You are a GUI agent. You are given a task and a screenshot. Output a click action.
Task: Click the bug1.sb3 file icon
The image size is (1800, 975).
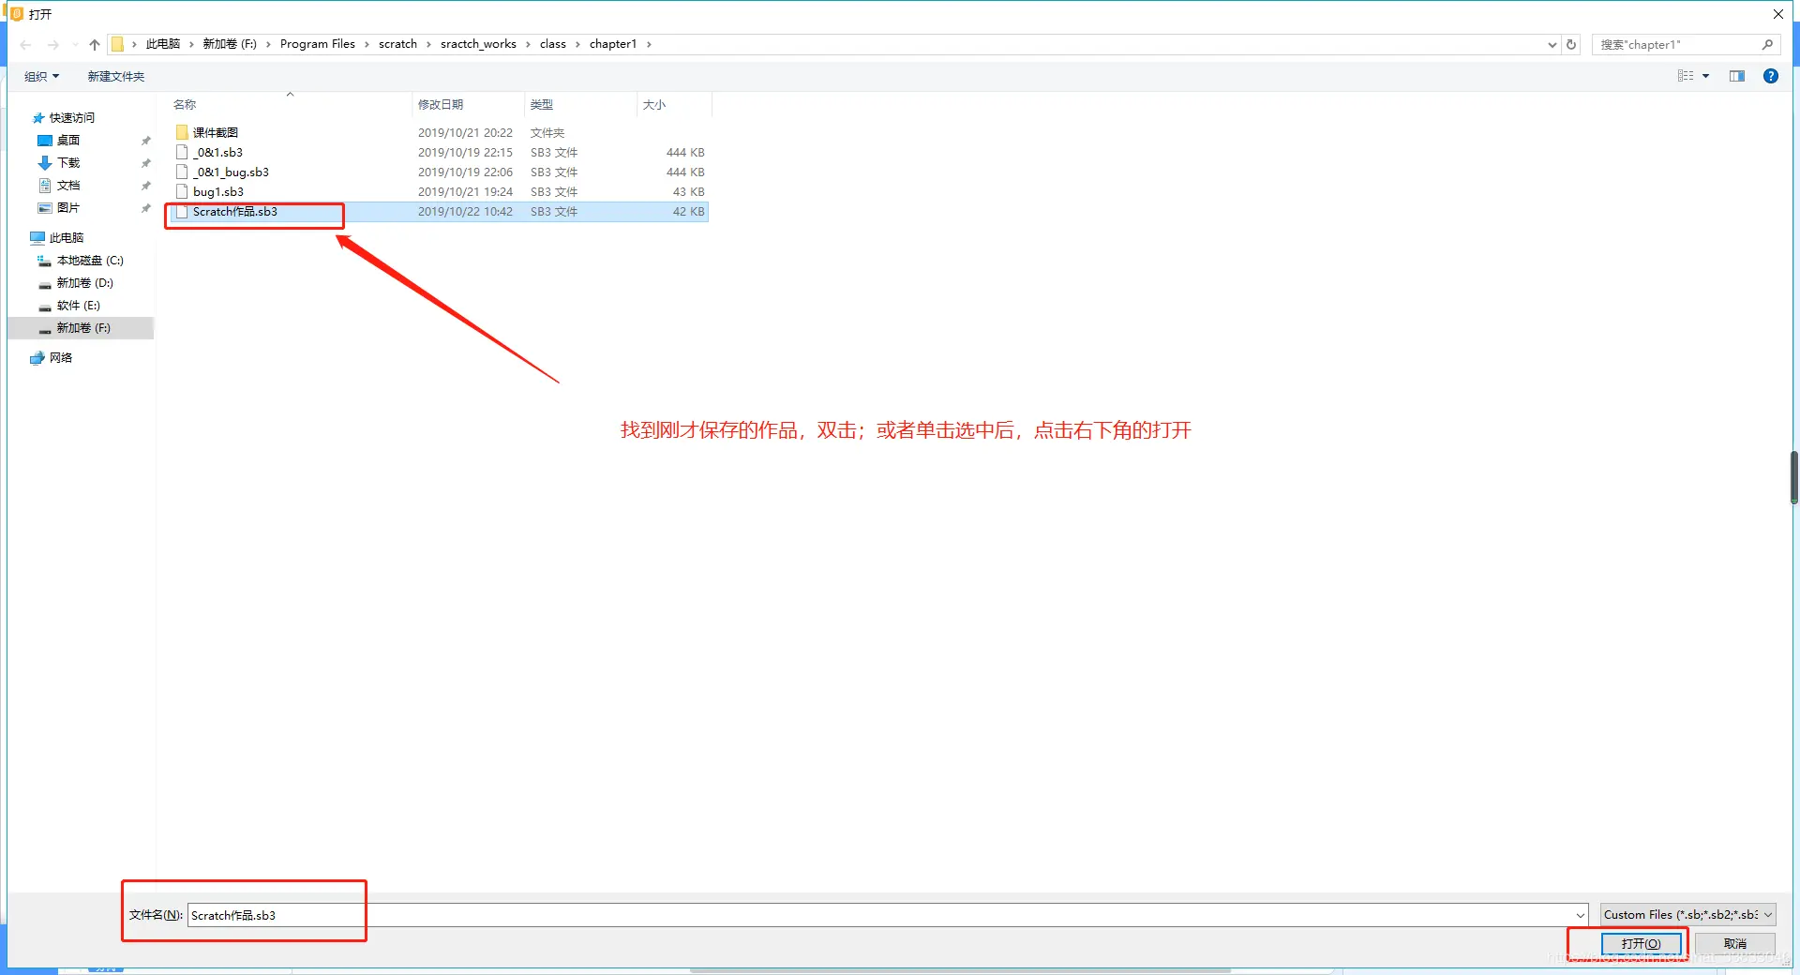click(x=182, y=191)
